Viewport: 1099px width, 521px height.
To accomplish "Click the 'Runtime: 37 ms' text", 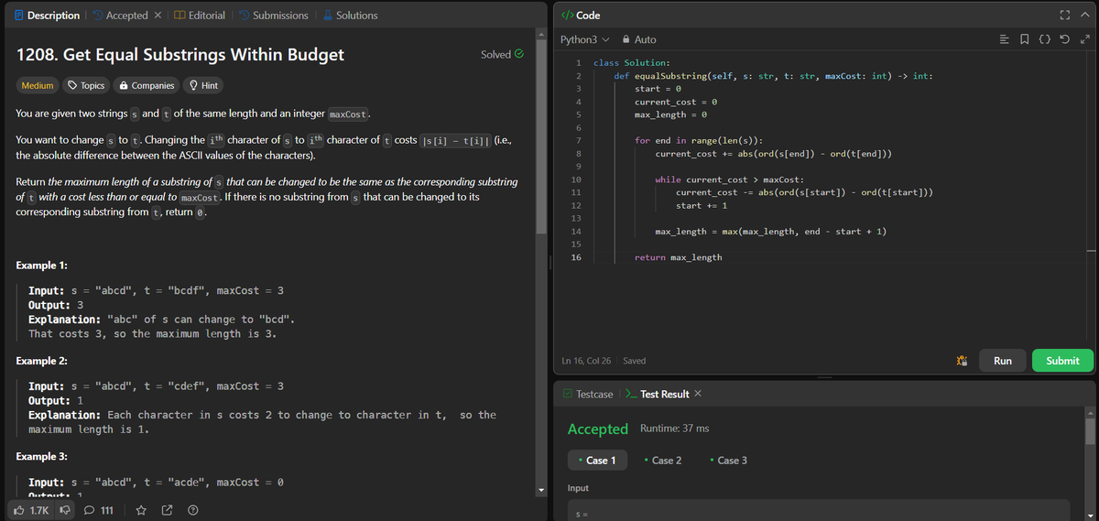I will [674, 429].
